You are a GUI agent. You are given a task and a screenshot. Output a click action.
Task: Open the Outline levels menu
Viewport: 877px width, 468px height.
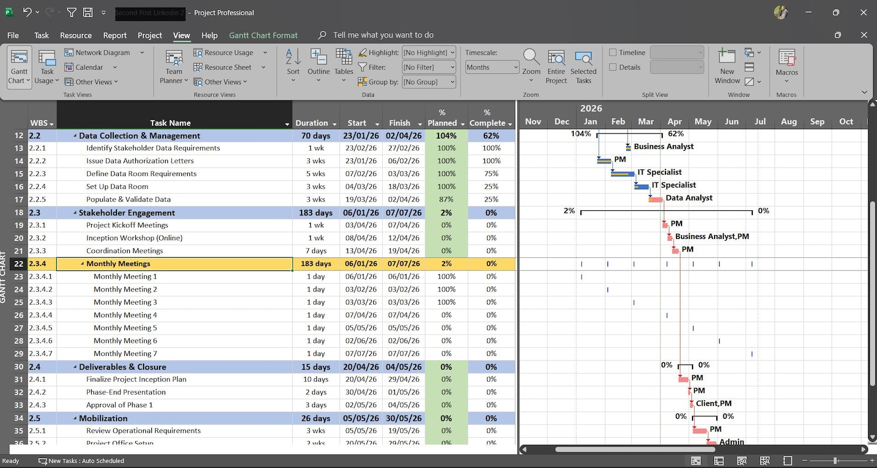tap(319, 66)
